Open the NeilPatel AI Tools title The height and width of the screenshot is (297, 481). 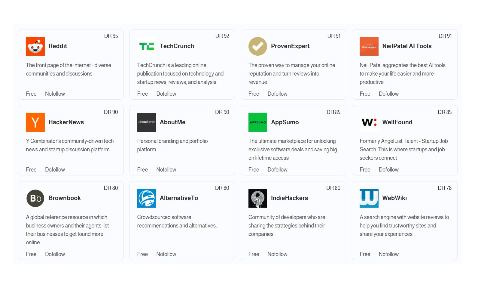[x=407, y=46]
